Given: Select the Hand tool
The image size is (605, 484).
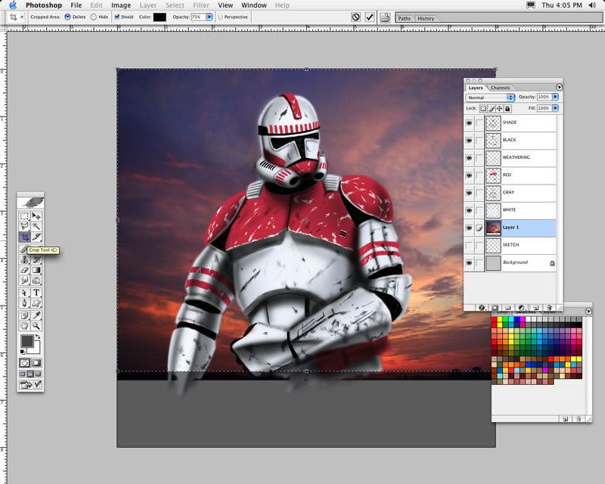Looking at the screenshot, I should pyautogui.click(x=24, y=326).
